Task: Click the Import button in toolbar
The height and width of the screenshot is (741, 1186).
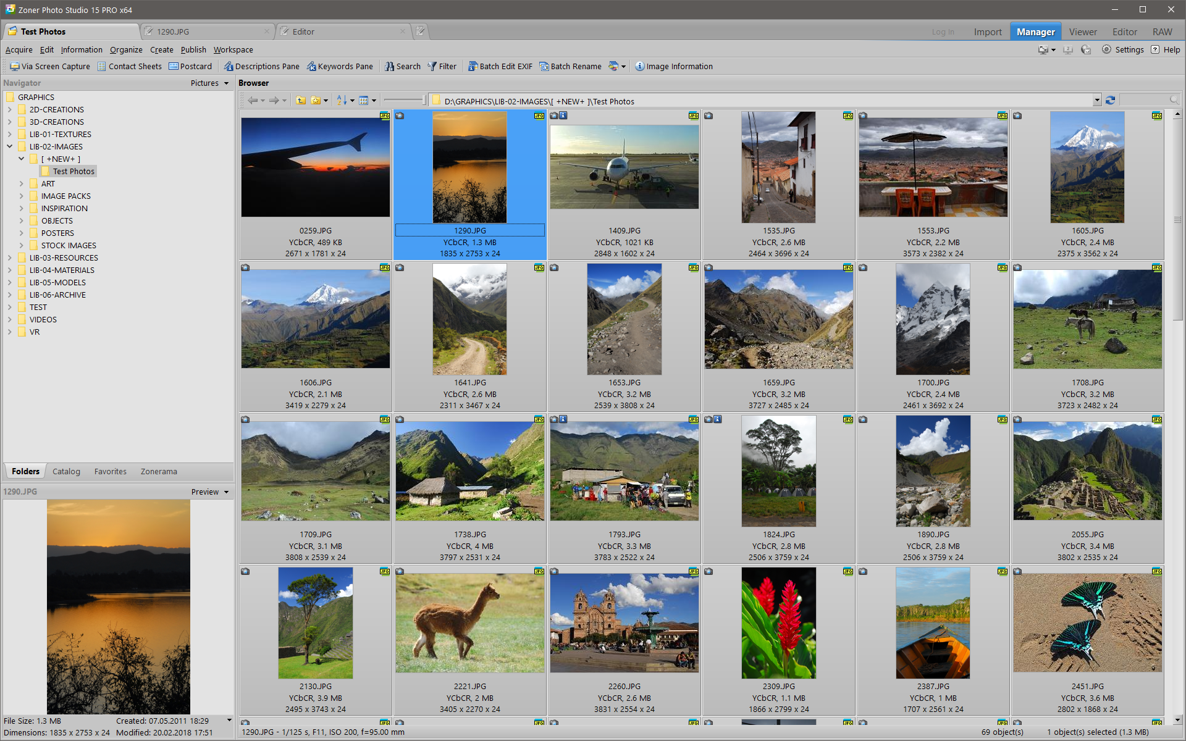Action: point(988,31)
